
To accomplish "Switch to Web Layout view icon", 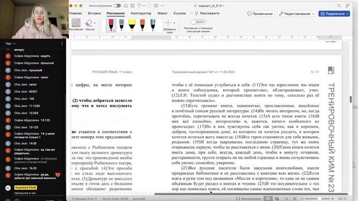I will (x=277, y=199).
